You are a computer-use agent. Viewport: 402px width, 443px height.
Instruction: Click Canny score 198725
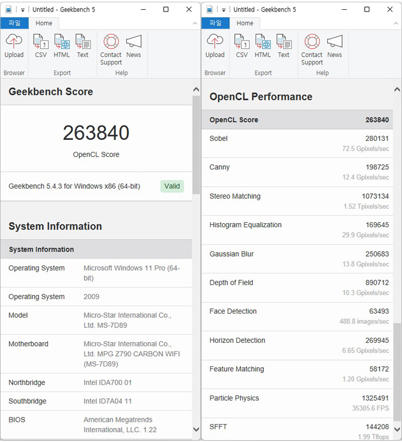(x=377, y=167)
